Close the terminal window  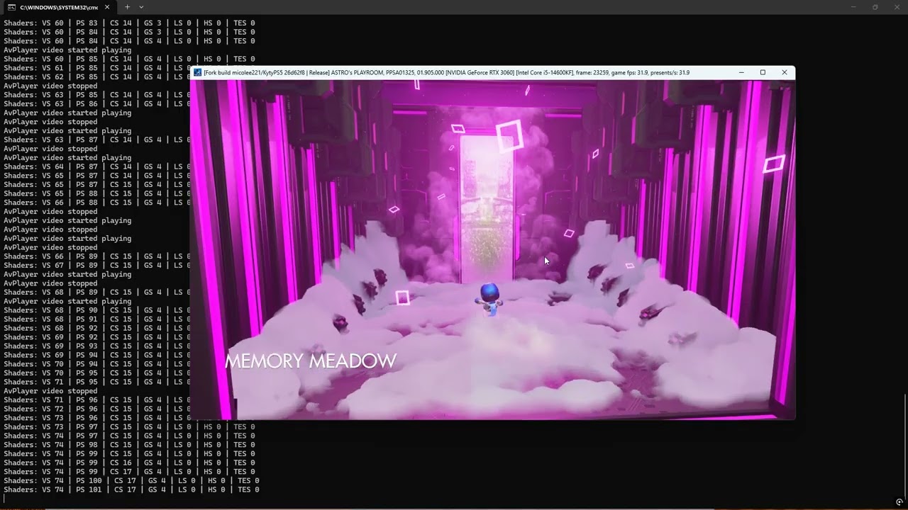point(897,7)
